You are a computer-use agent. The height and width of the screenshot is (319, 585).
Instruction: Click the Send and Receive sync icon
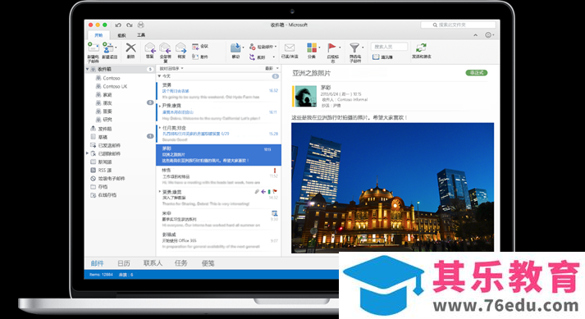click(421, 48)
